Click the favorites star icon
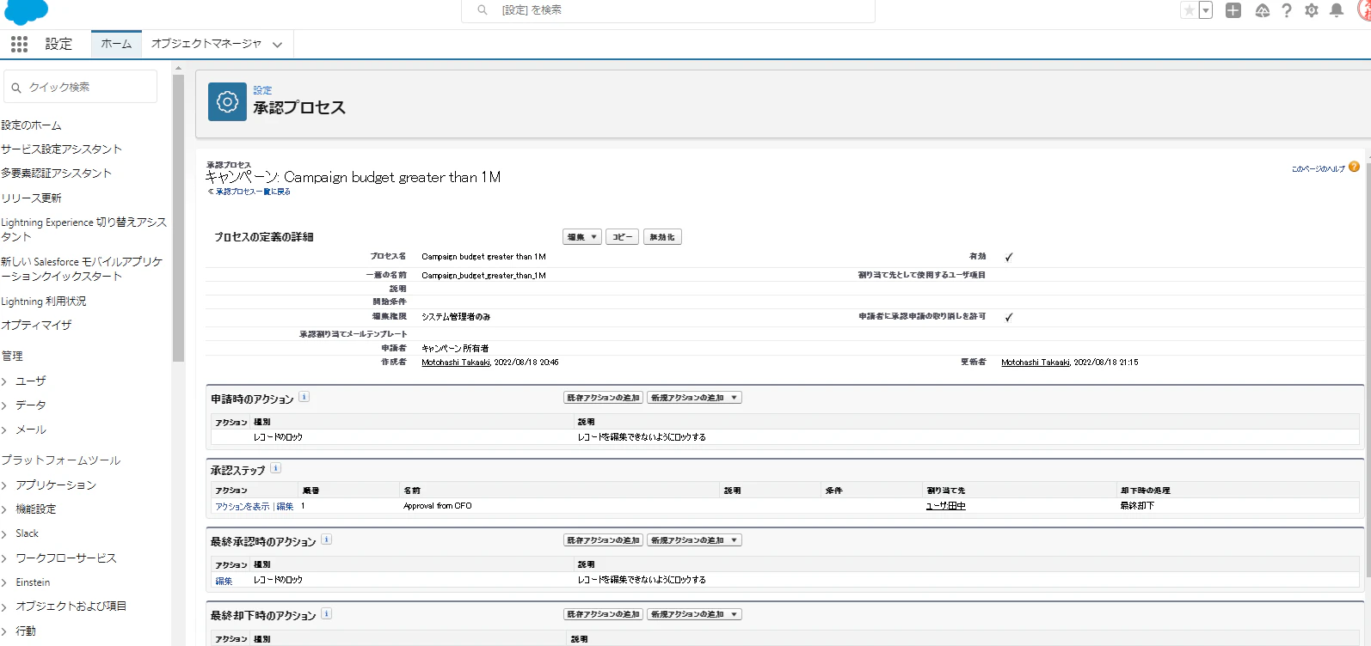1371x646 pixels. pos(1189,10)
